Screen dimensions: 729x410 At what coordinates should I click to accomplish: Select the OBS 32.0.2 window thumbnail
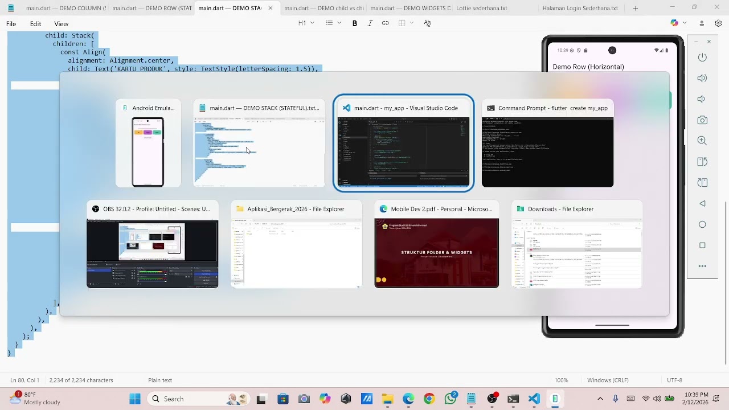pyautogui.click(x=152, y=244)
